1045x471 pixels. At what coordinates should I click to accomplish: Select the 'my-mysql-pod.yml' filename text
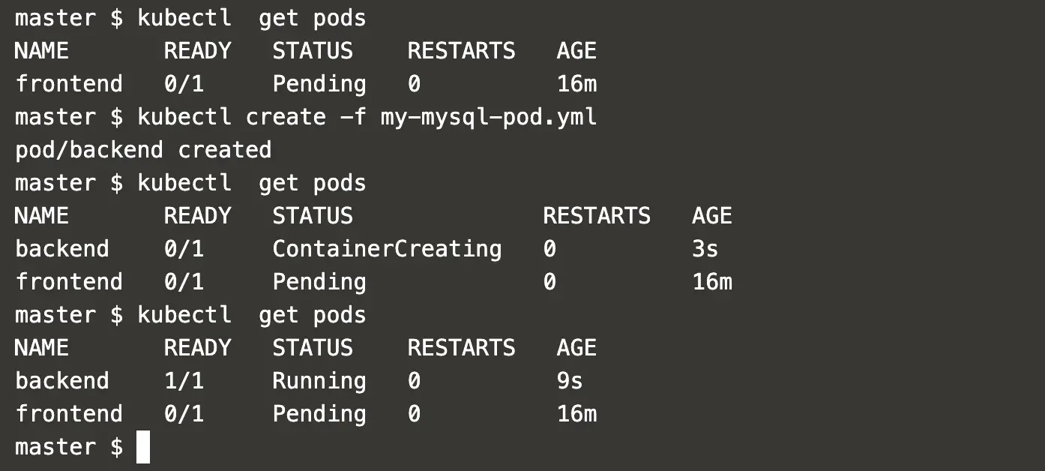tap(489, 117)
